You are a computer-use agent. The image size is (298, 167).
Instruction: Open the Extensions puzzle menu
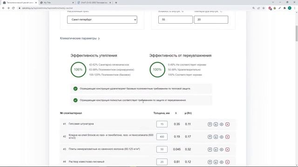[284, 8]
